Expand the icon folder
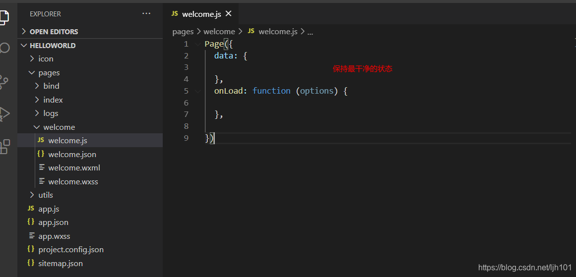576x277 pixels. (x=90, y=58)
